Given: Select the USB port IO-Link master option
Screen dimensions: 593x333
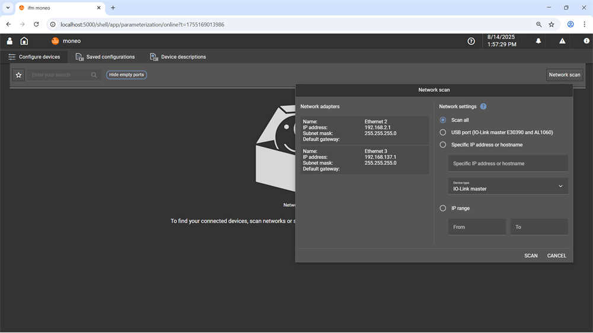Looking at the screenshot, I should click(443, 132).
